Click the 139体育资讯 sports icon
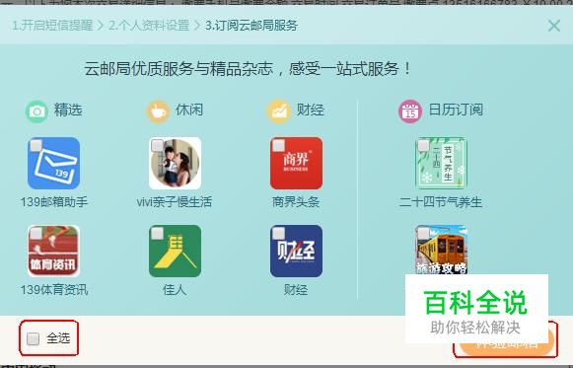 pos(53,251)
